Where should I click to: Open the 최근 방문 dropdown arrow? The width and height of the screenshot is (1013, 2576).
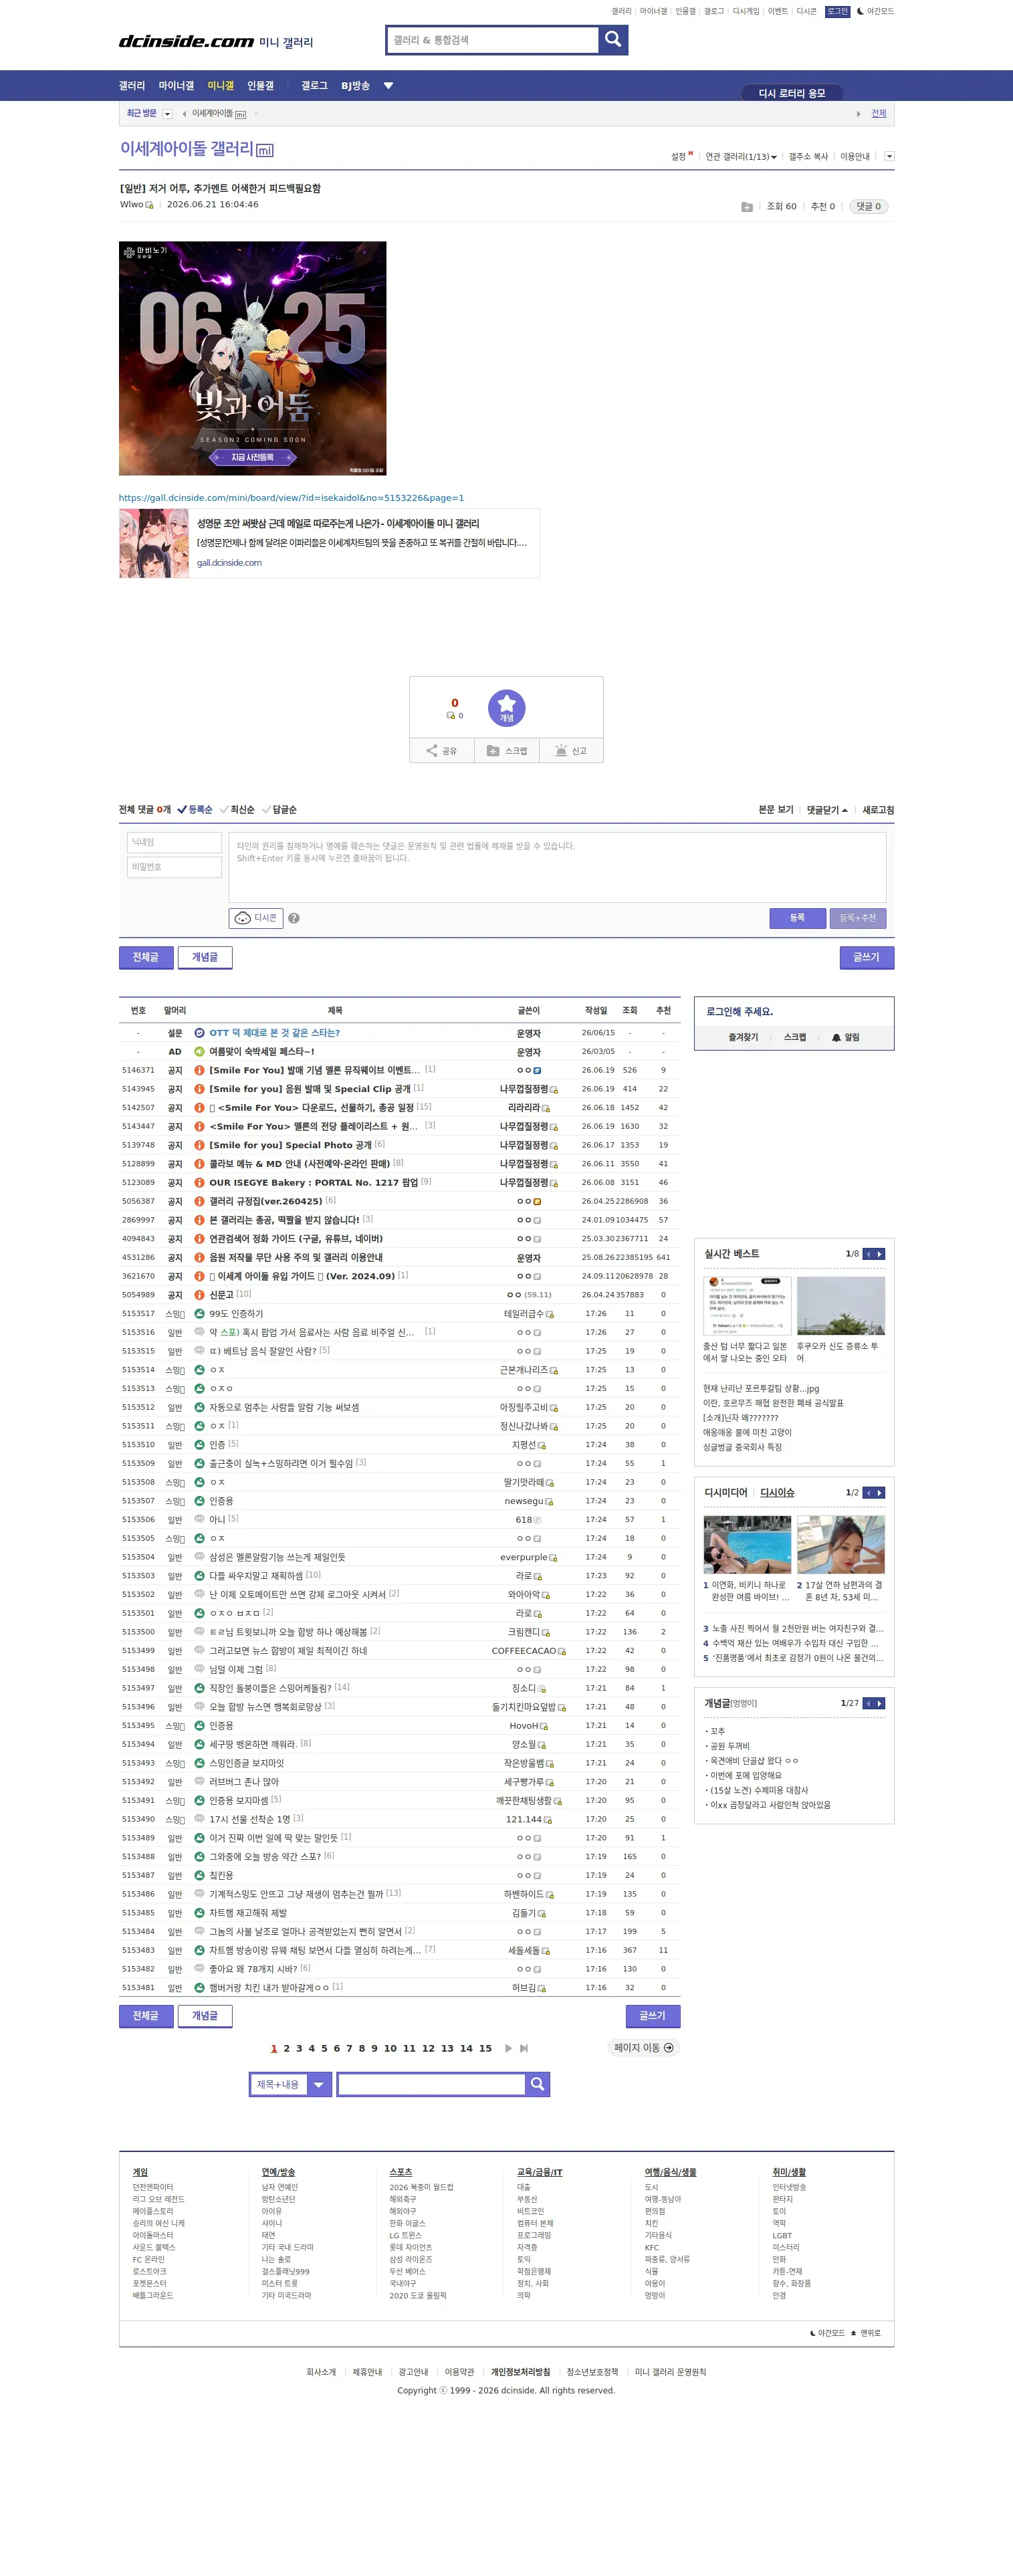[x=168, y=114]
